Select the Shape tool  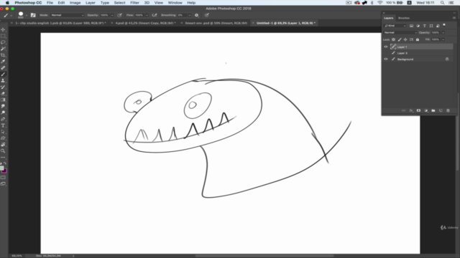3,138
